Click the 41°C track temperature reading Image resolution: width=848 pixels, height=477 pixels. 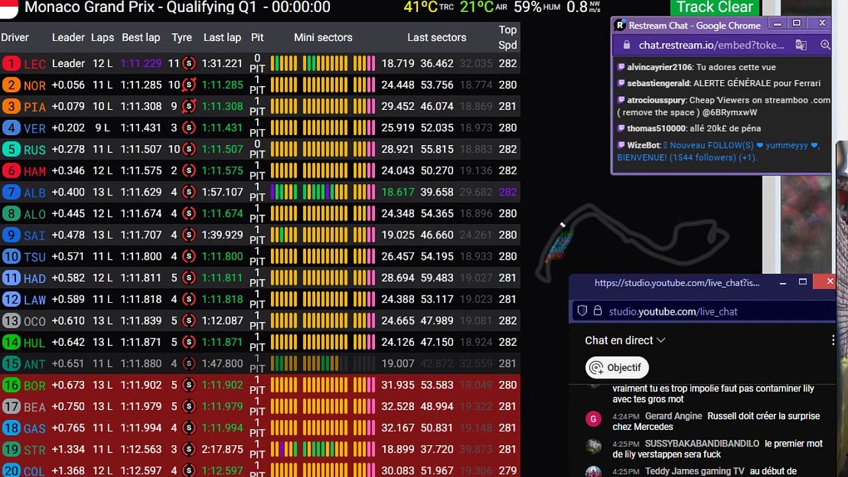429,7
